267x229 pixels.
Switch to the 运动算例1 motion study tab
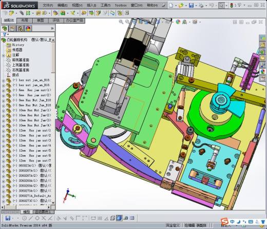pyautogui.click(x=43, y=212)
